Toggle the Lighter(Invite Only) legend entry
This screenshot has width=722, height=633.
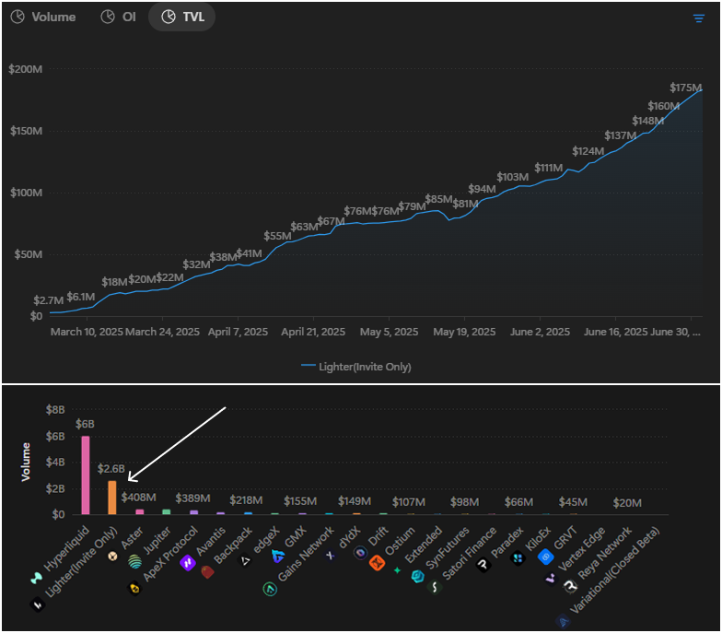pyautogui.click(x=355, y=367)
